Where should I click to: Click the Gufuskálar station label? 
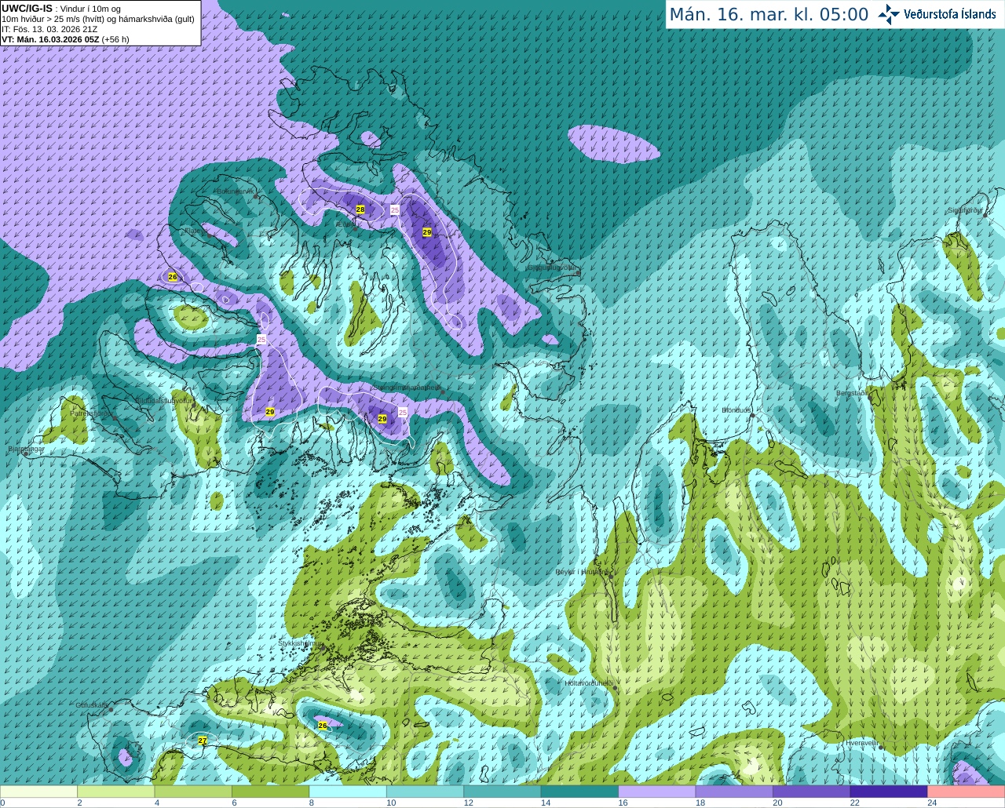[92, 705]
